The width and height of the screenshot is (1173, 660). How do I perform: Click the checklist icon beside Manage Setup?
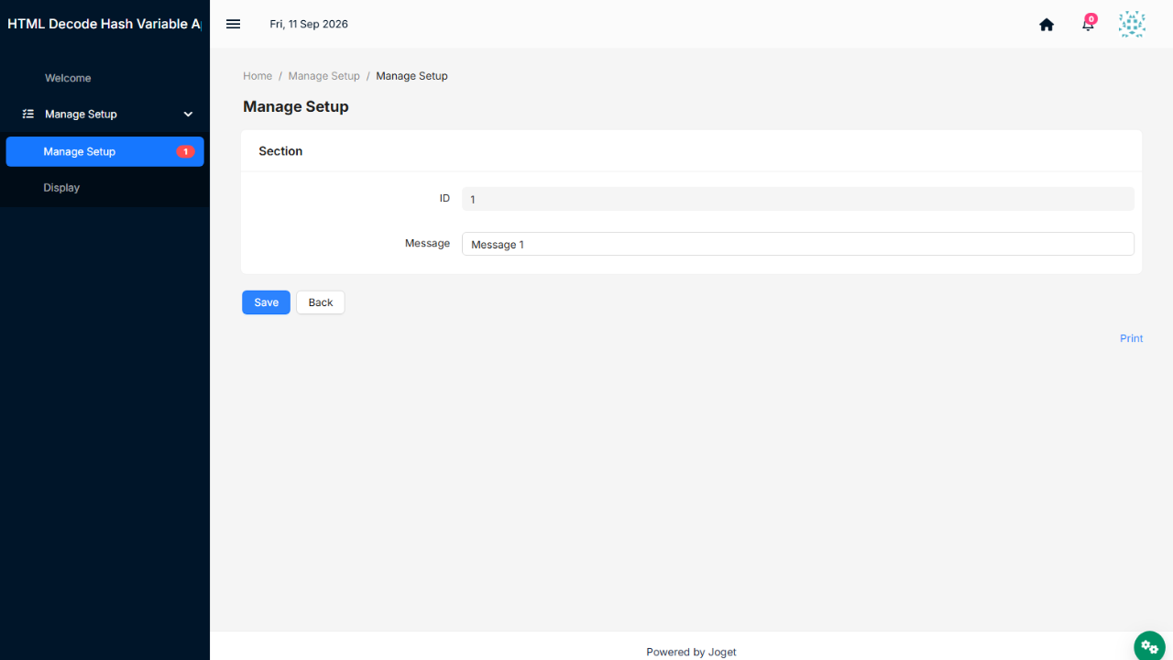tap(27, 115)
